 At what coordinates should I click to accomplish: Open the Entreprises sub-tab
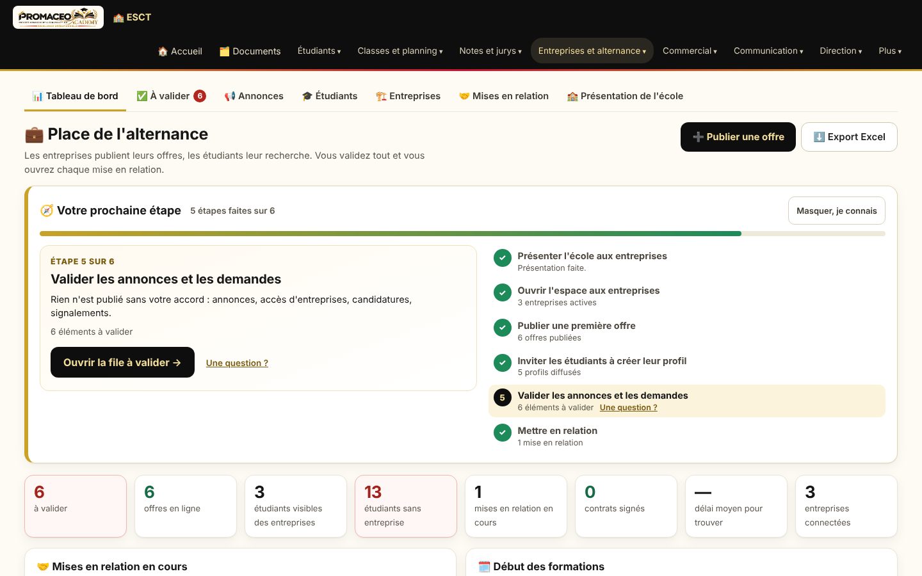pos(408,96)
